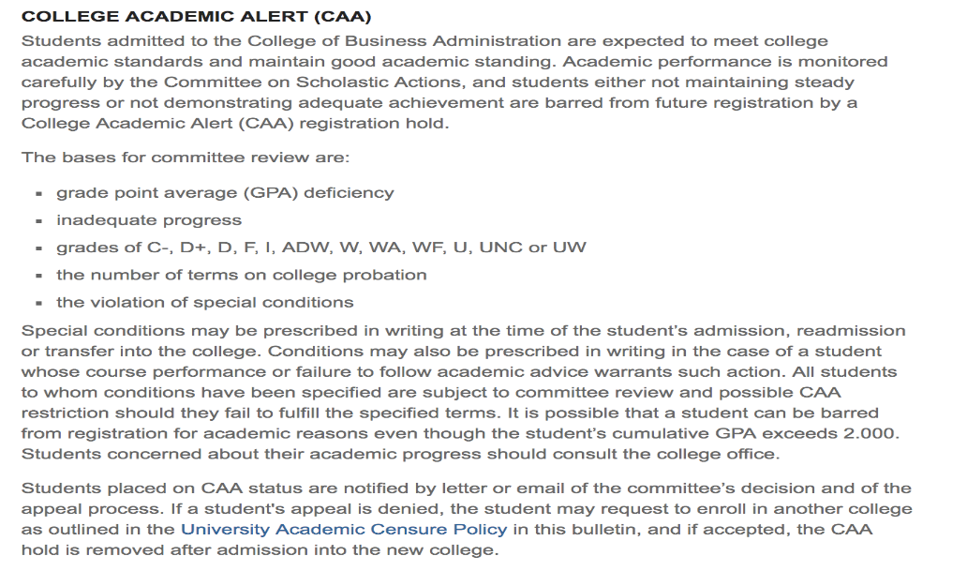
Task: Click the paragraph starting "Special conditions may be"
Action: [x=463, y=392]
